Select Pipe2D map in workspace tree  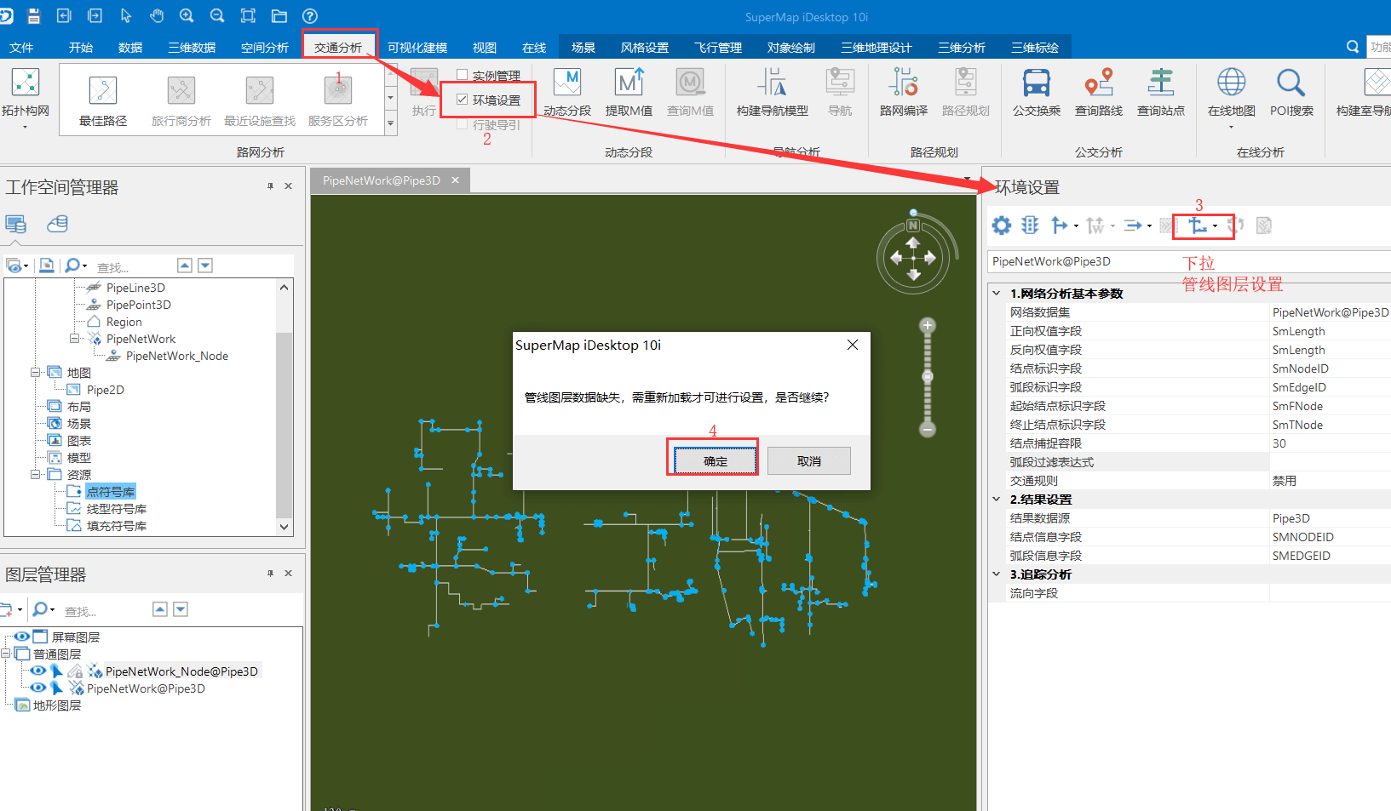(x=106, y=390)
